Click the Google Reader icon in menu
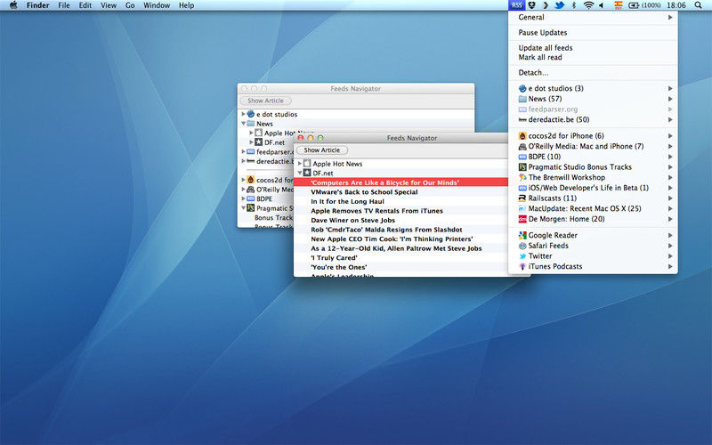Screen dimensions: 712x445 pos(522,236)
